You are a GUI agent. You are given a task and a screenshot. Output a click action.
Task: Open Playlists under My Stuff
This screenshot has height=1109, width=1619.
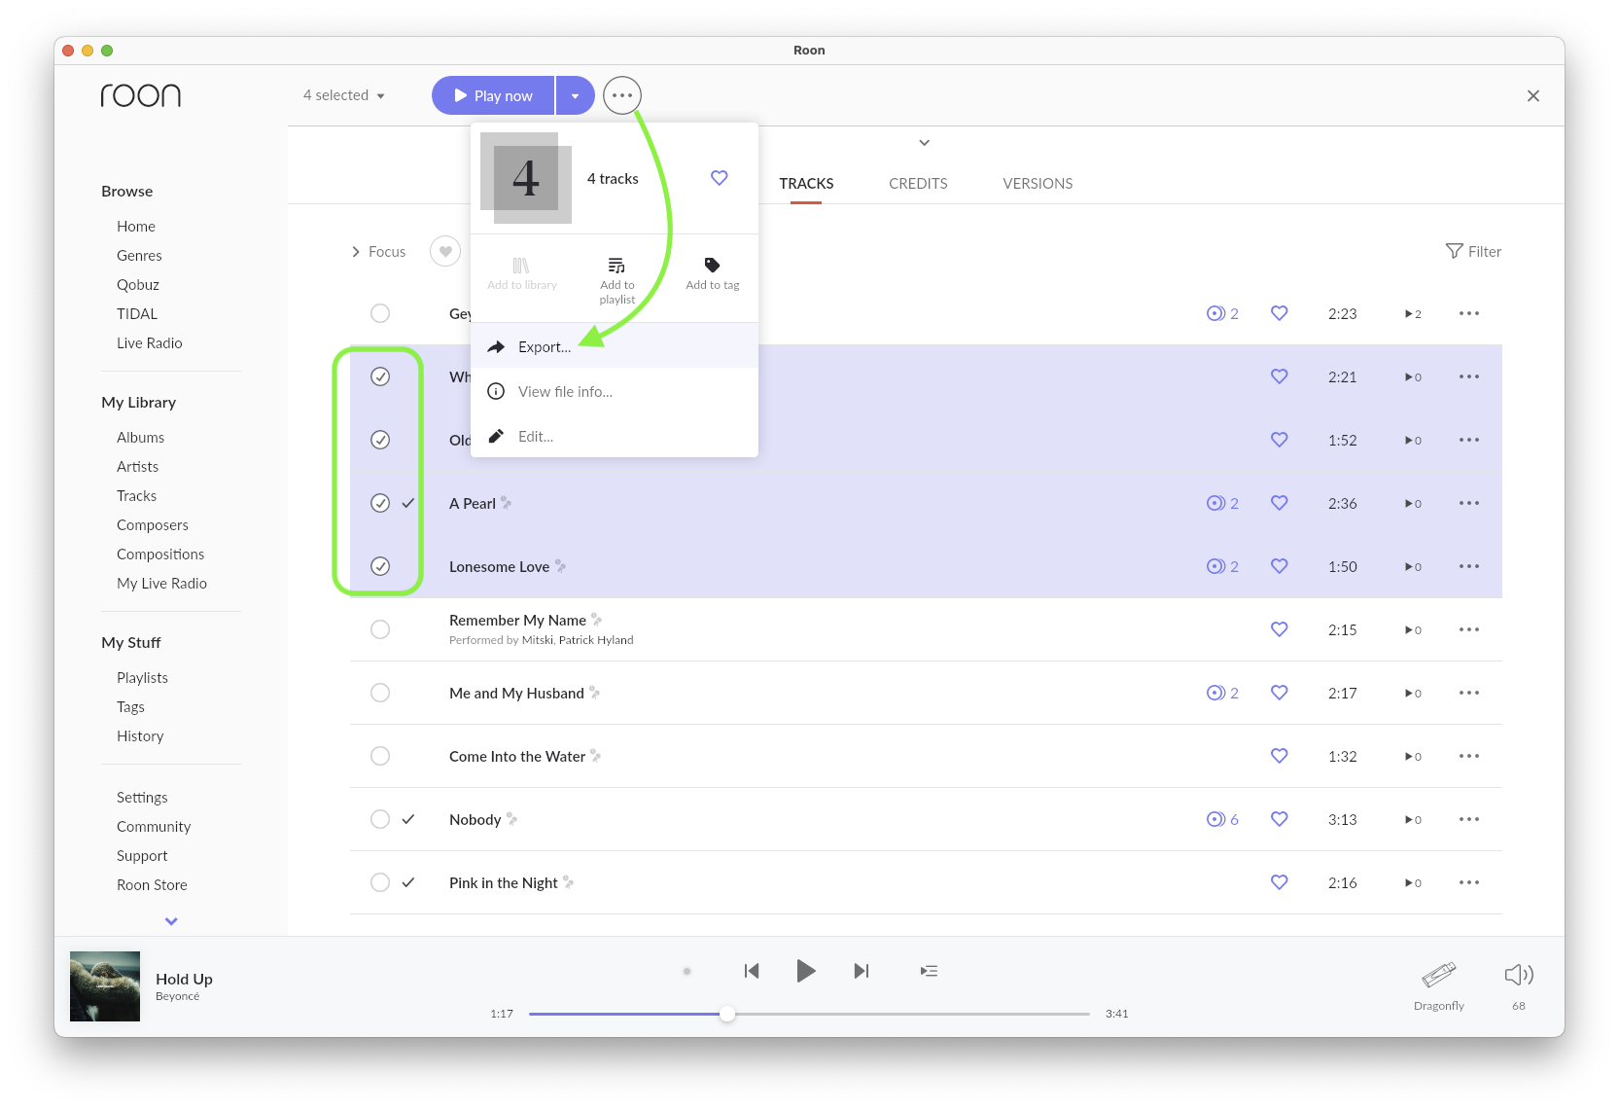pyautogui.click(x=142, y=677)
